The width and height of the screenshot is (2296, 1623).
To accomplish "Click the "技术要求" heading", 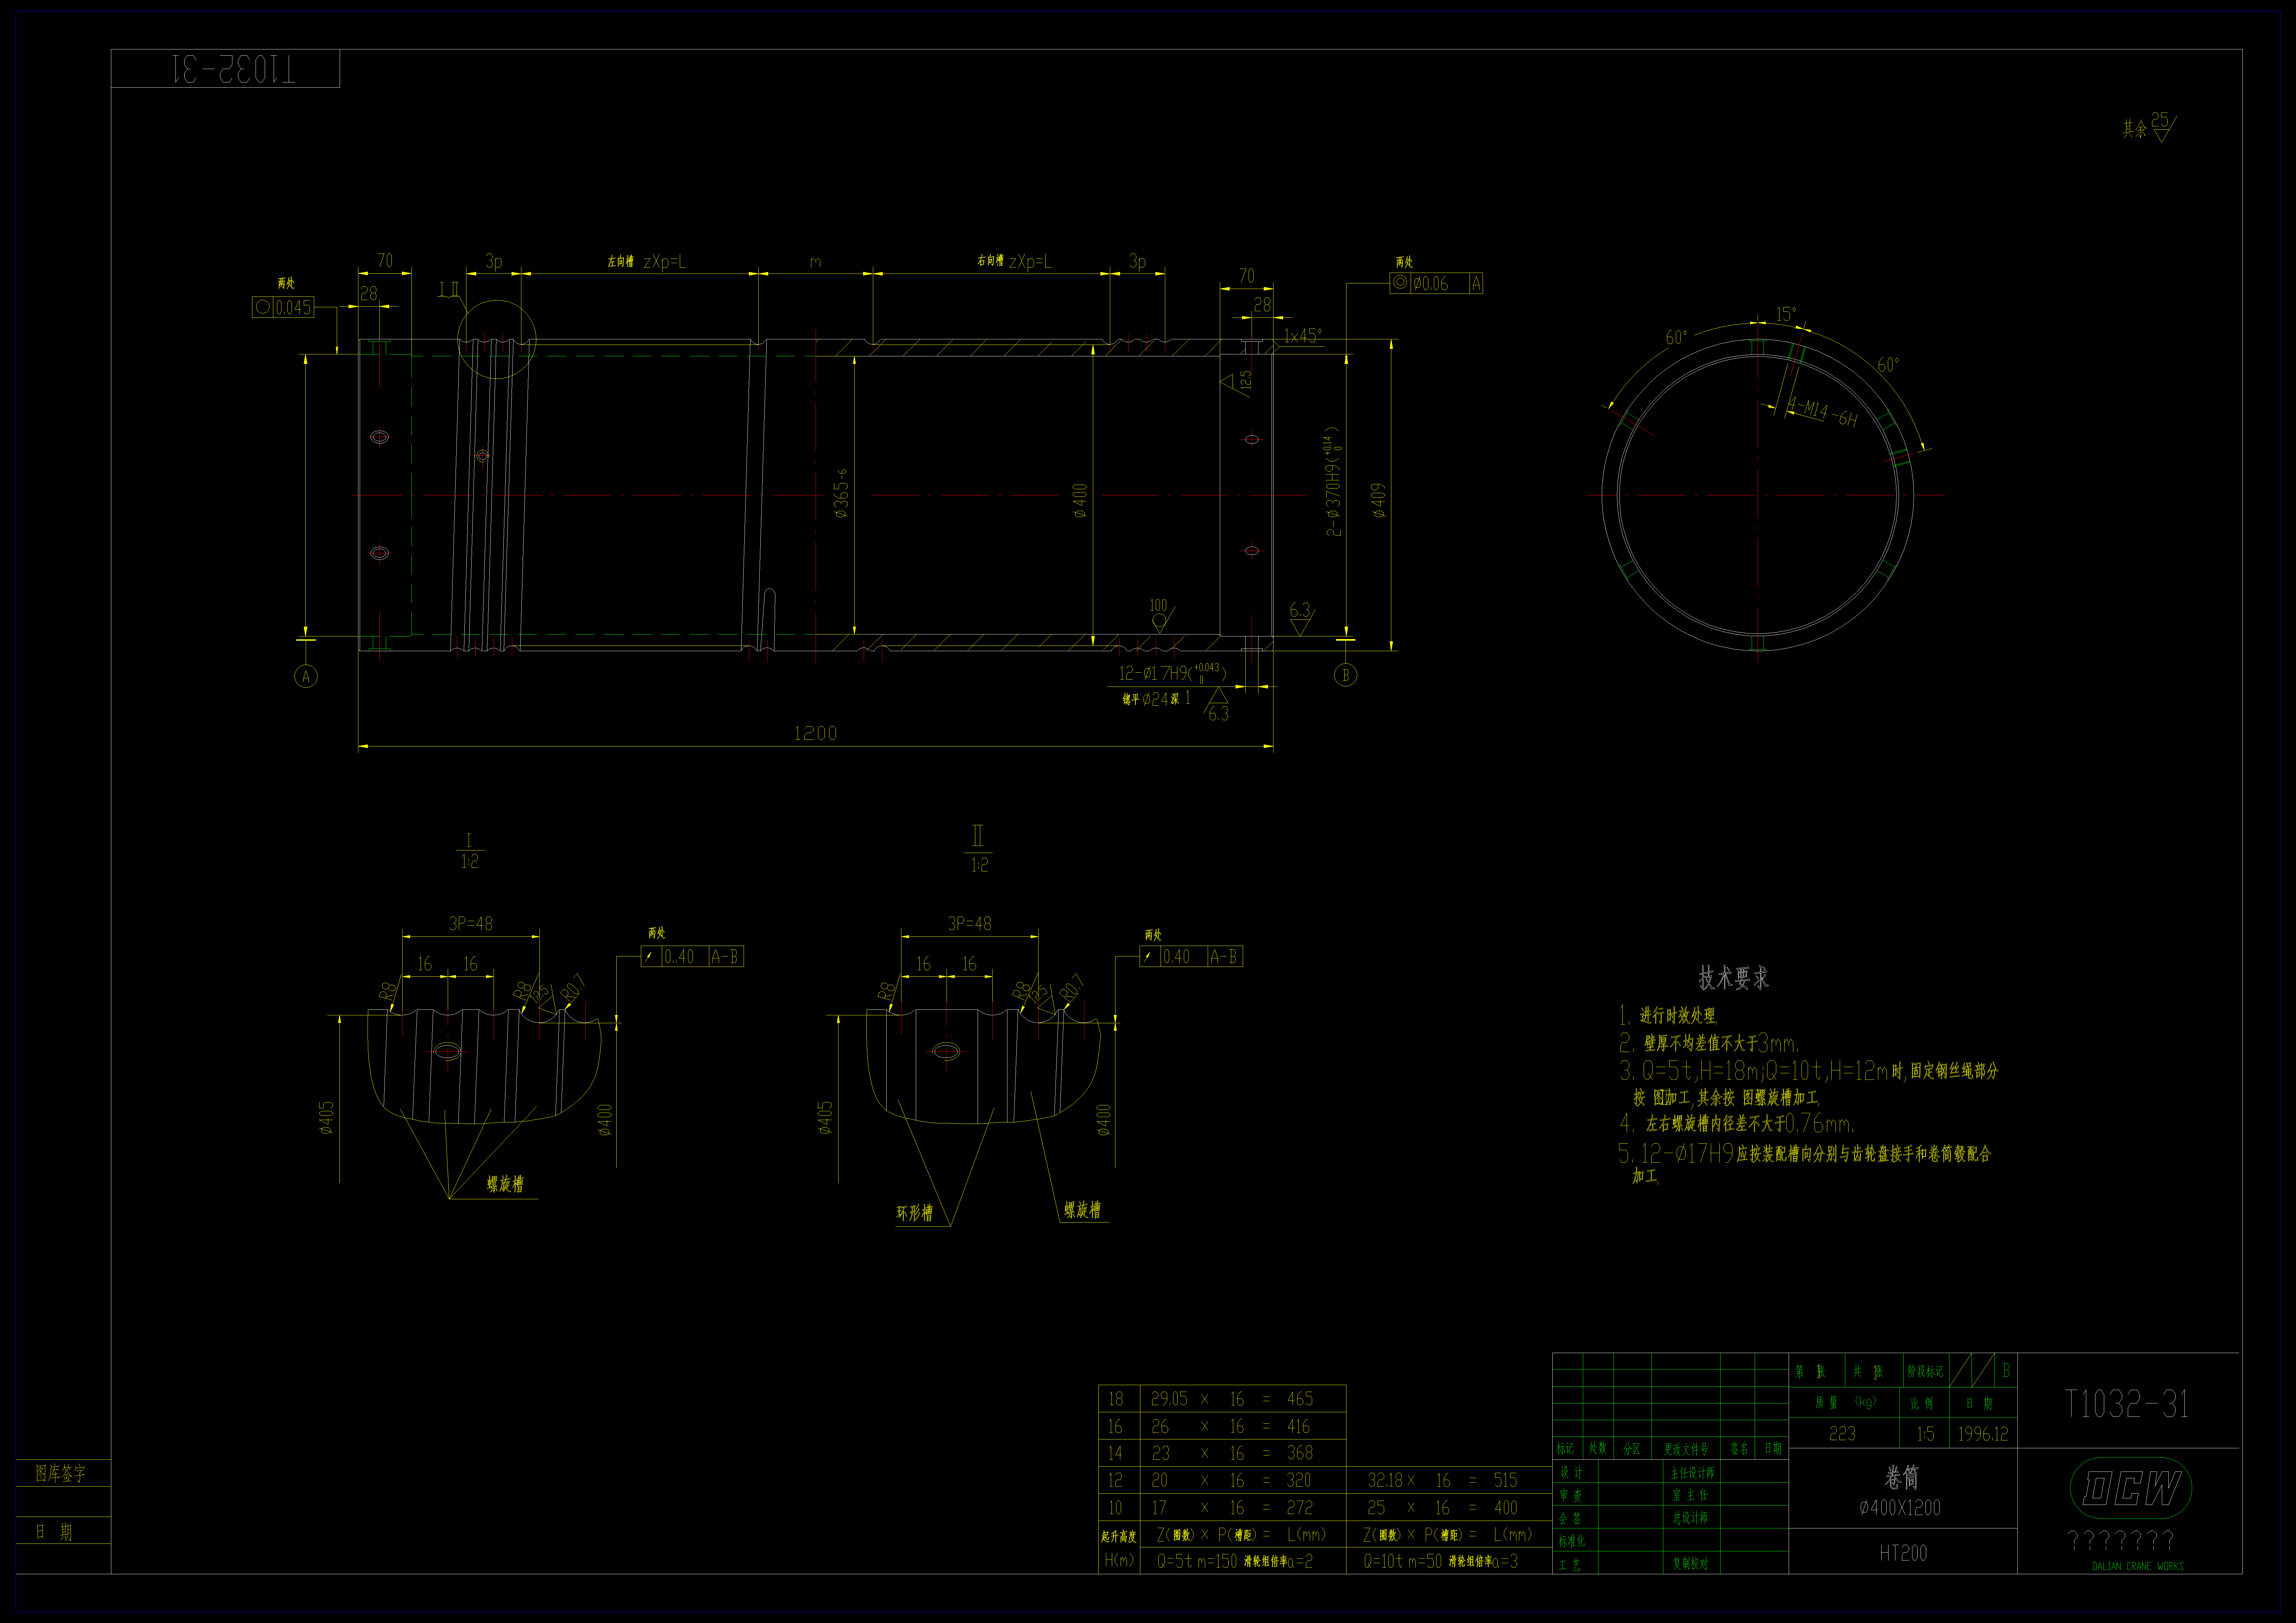I will tap(1733, 978).
